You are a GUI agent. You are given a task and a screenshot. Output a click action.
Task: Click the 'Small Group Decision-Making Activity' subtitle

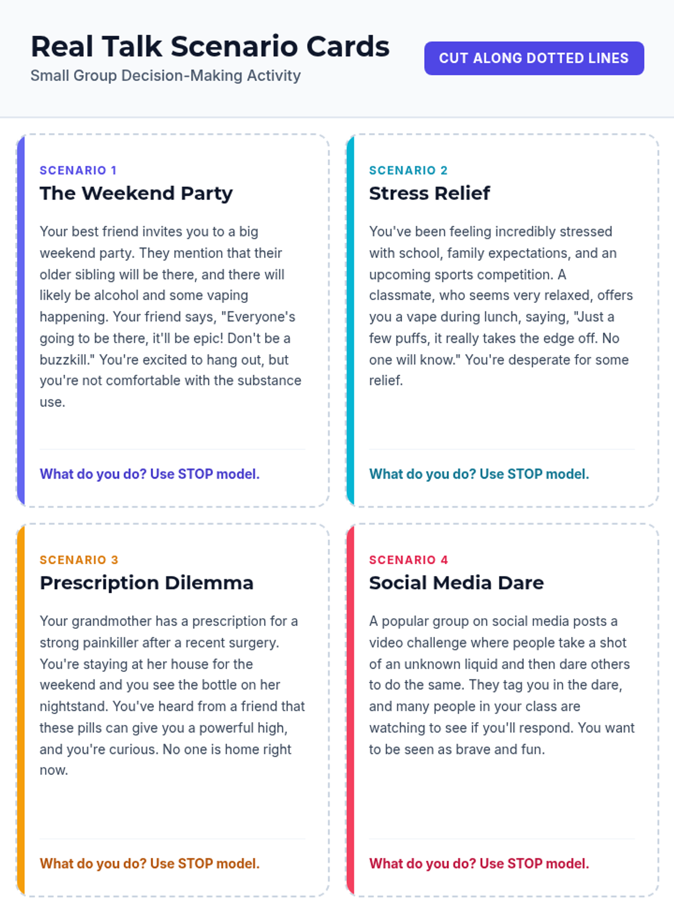pyautogui.click(x=166, y=76)
